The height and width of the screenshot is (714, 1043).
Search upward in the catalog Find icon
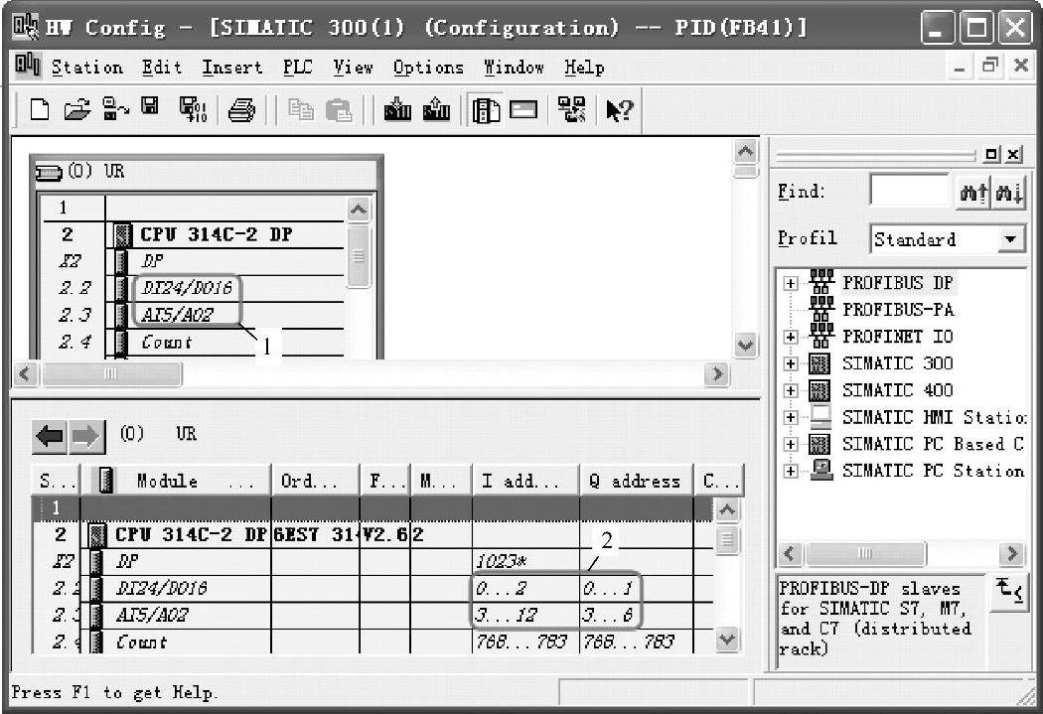973,193
